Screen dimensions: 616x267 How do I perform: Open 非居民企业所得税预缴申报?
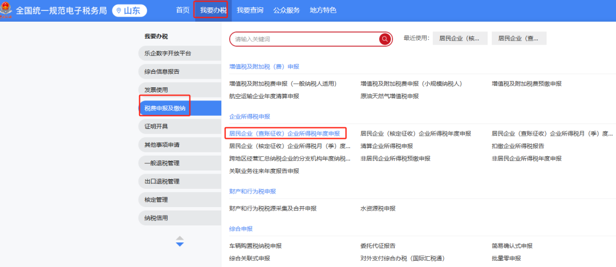pos(396,159)
